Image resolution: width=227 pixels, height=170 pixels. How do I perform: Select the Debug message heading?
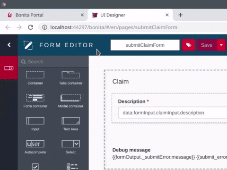tap(131, 150)
